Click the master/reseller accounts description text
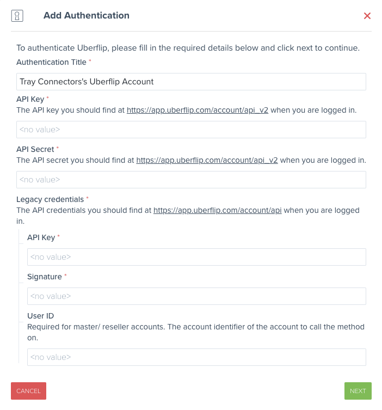Viewport: 382px width, 410px height. point(195,332)
